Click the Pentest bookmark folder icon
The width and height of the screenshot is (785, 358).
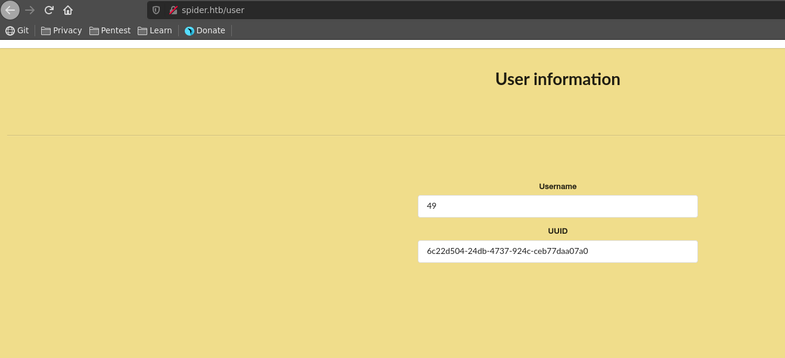click(x=94, y=31)
